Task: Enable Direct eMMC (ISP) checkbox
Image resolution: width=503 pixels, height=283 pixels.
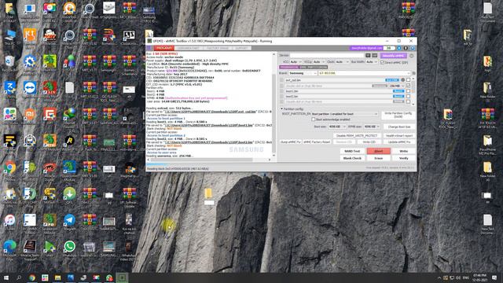Action: click(382, 62)
